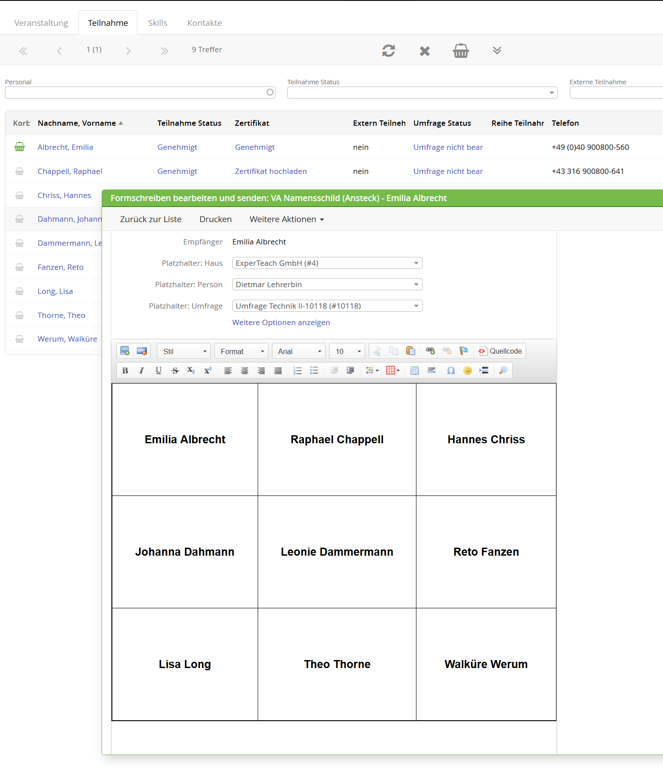Screen dimensions: 663x780
Task: Open the font size 10 dropdown
Action: [x=347, y=351]
